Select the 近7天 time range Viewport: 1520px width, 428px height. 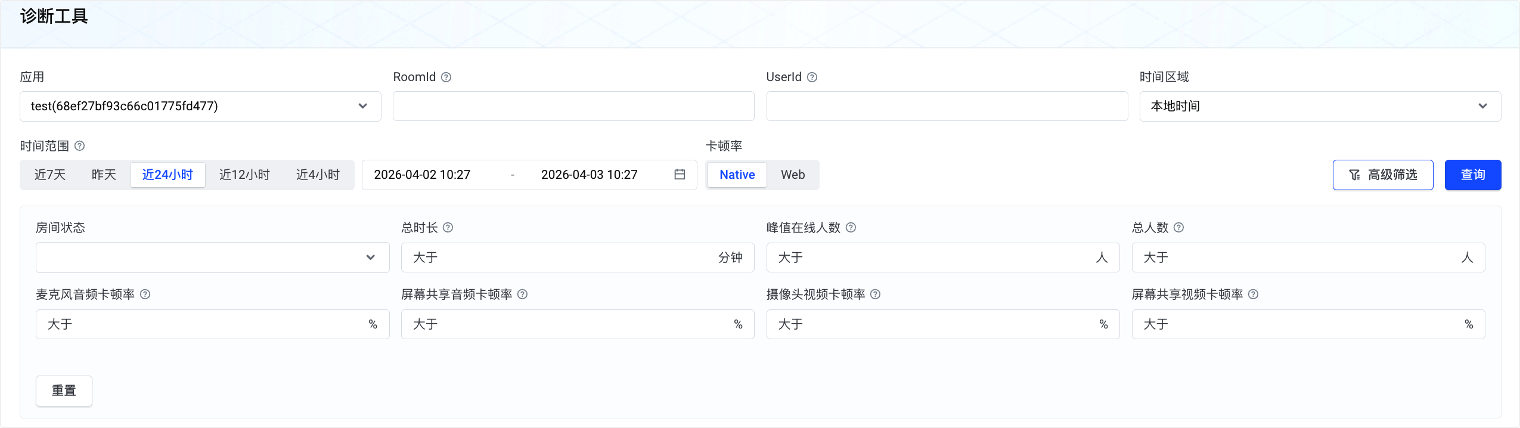tap(50, 175)
